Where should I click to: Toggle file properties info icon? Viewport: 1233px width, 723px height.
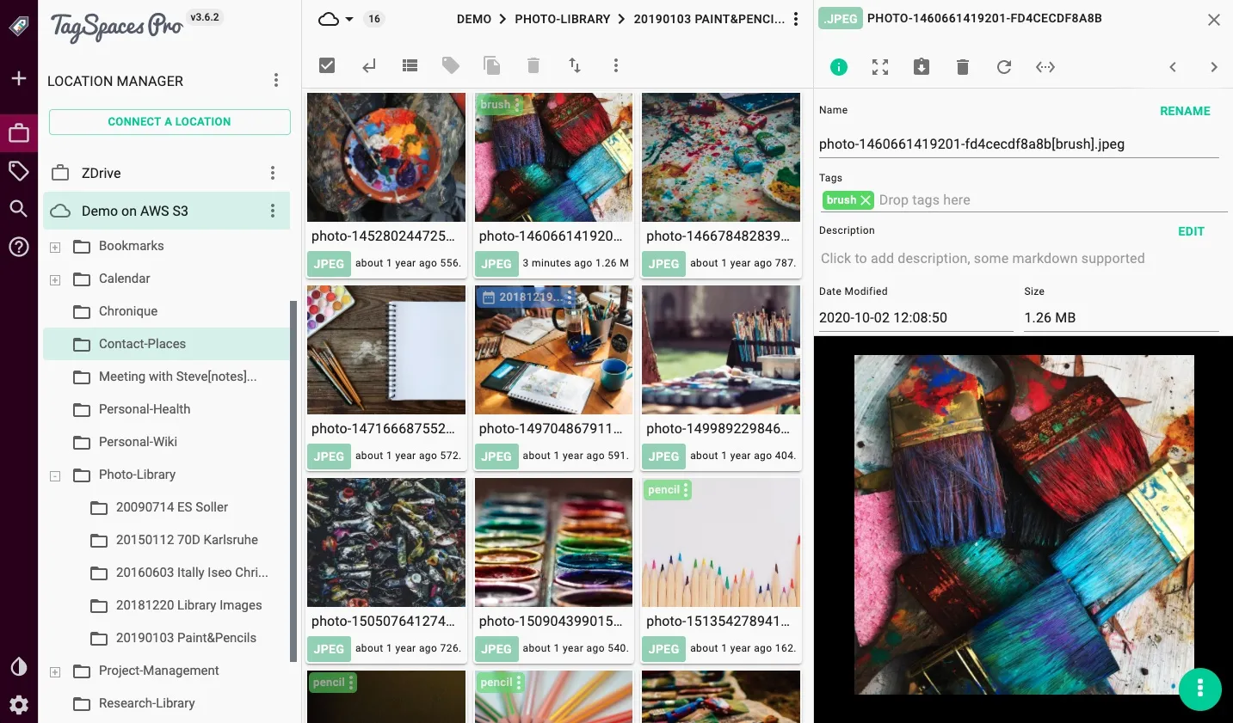coord(839,67)
